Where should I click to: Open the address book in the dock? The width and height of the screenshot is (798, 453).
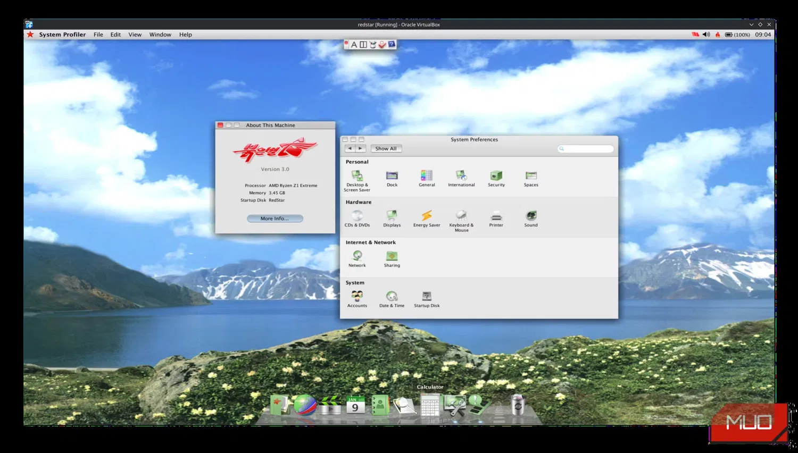[x=380, y=405]
